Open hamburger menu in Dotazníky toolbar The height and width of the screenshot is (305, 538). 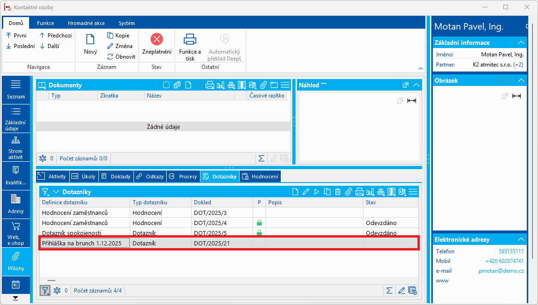tap(413, 192)
